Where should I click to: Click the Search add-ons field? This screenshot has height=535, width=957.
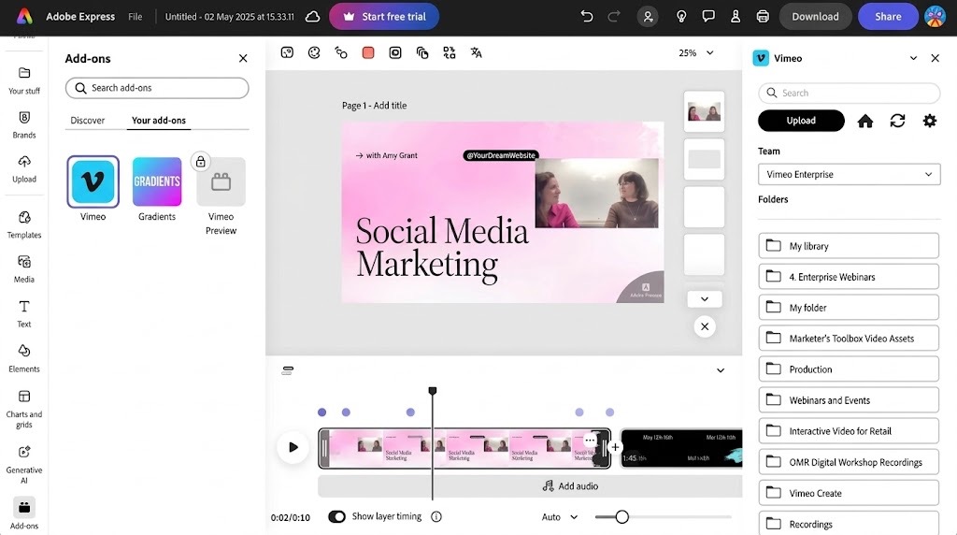point(157,88)
